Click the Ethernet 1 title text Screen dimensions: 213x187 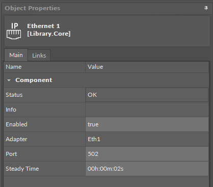tap(43, 26)
